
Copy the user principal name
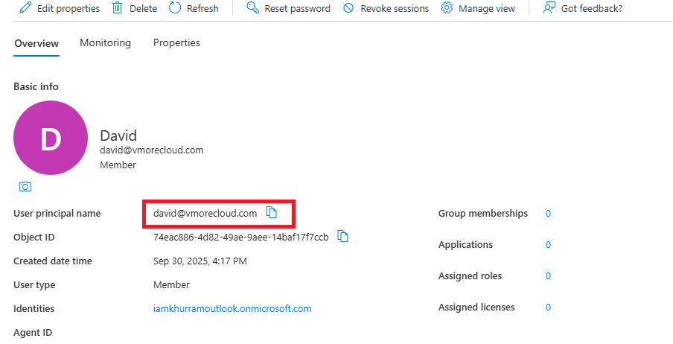272,213
